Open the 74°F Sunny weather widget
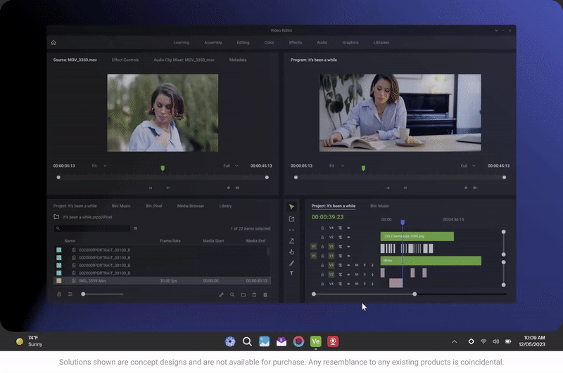 coord(30,341)
